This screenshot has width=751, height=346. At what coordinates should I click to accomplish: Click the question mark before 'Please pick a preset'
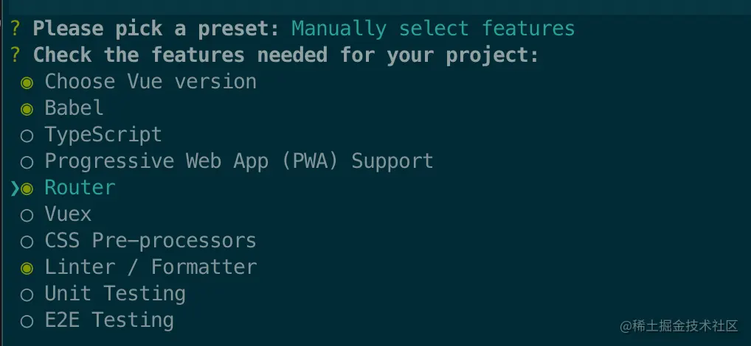click(x=15, y=29)
